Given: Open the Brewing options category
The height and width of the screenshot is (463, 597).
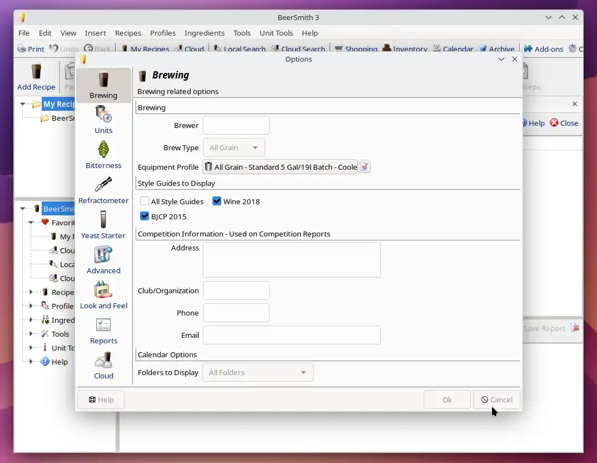Looking at the screenshot, I should [103, 85].
